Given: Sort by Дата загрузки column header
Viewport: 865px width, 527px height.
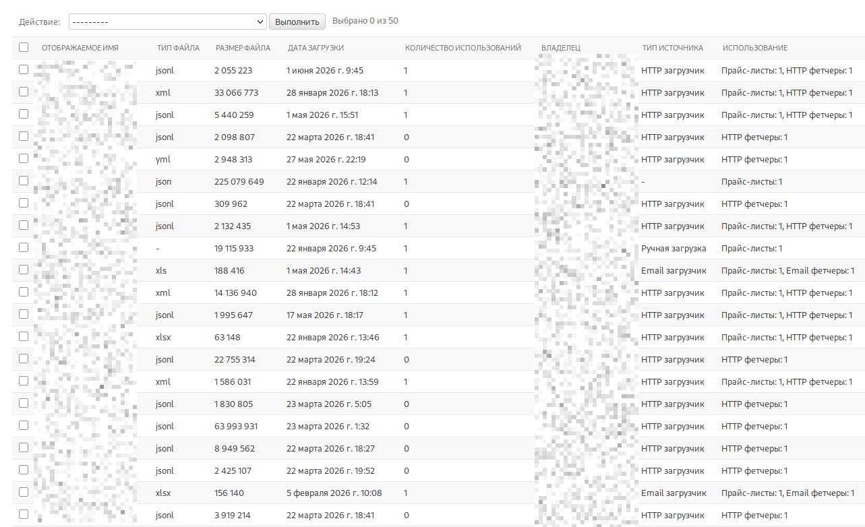Looking at the screenshot, I should tap(316, 48).
